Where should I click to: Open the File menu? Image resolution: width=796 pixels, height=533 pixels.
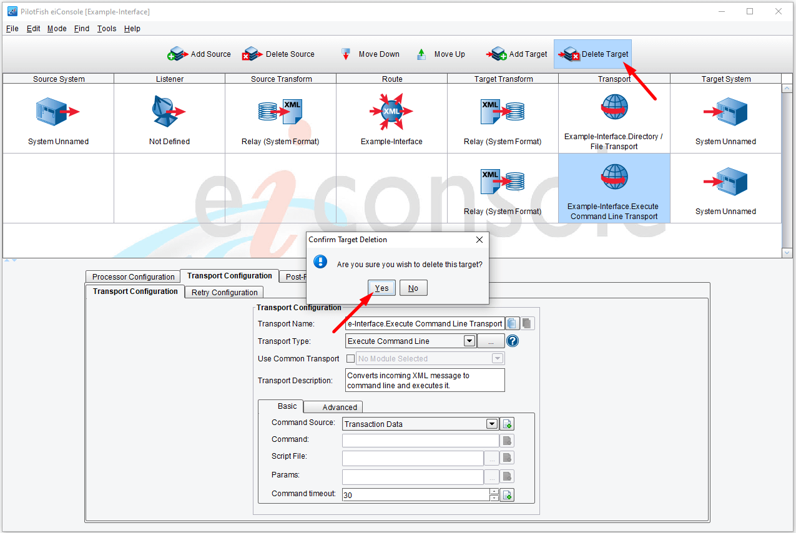pyautogui.click(x=12, y=29)
